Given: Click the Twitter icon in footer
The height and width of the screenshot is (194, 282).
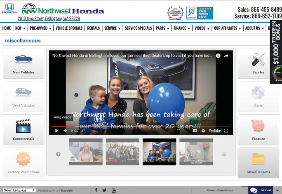Looking at the screenshot, I should 104,190.
